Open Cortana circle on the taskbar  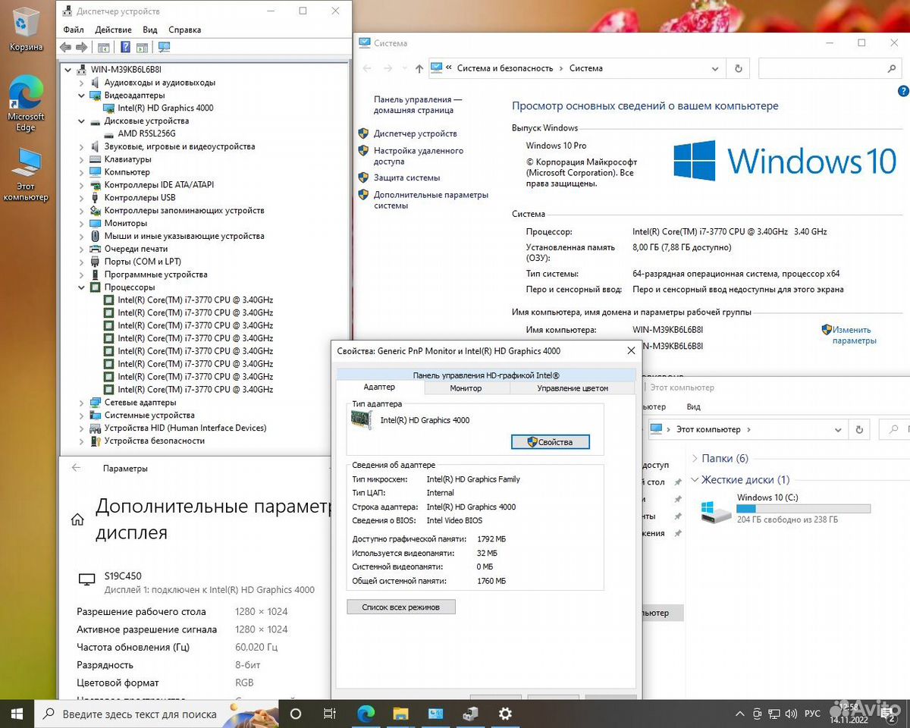click(x=296, y=714)
